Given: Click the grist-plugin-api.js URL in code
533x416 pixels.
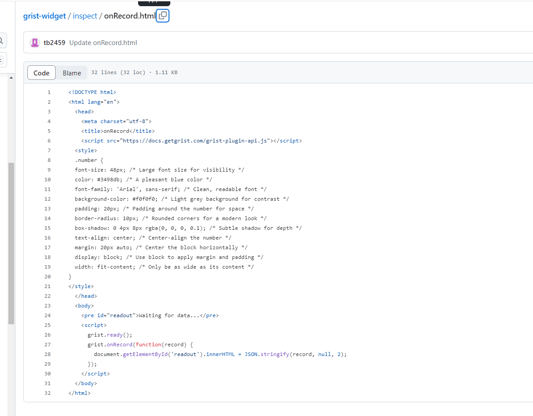Looking at the screenshot, I should (195, 141).
